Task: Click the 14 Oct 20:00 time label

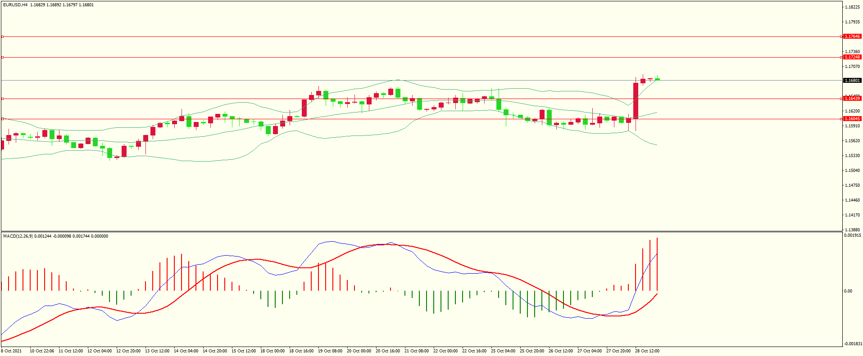Action: (x=215, y=351)
